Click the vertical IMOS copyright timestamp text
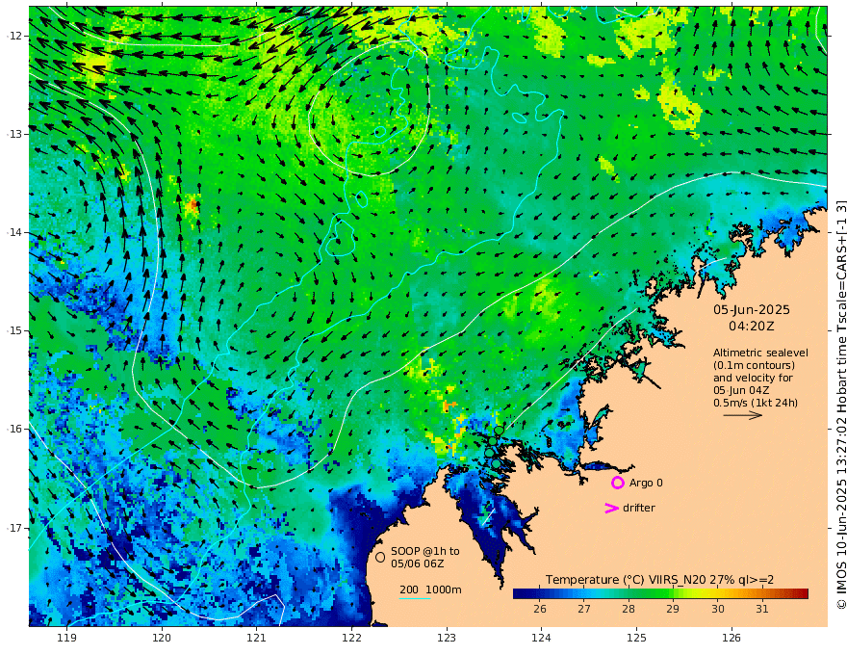The width and height of the screenshot is (847, 655). 840,405
